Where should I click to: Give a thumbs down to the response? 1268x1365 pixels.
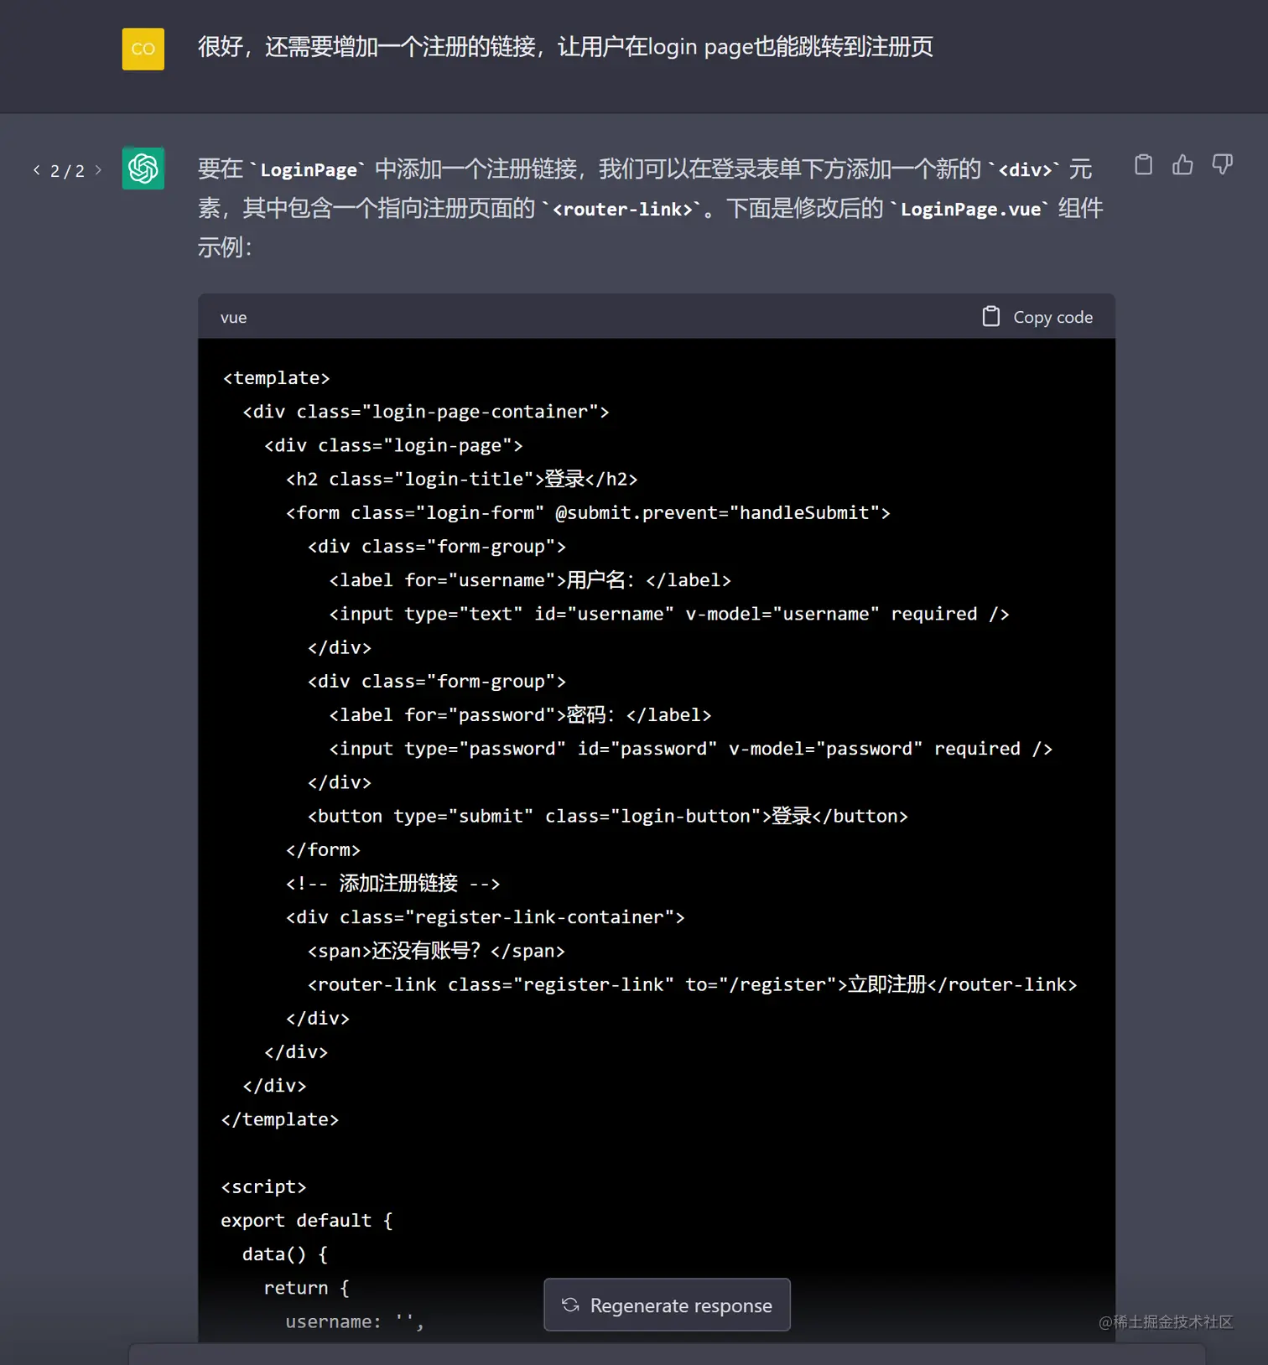click(1222, 165)
